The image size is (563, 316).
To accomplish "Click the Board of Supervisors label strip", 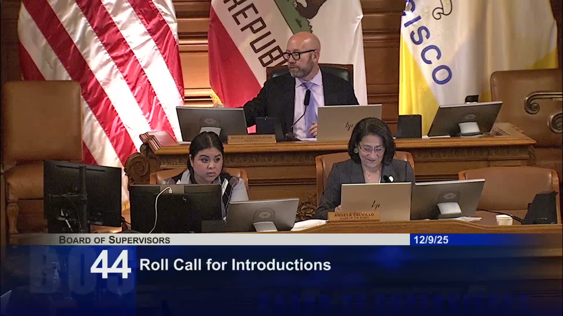I will pos(114,240).
